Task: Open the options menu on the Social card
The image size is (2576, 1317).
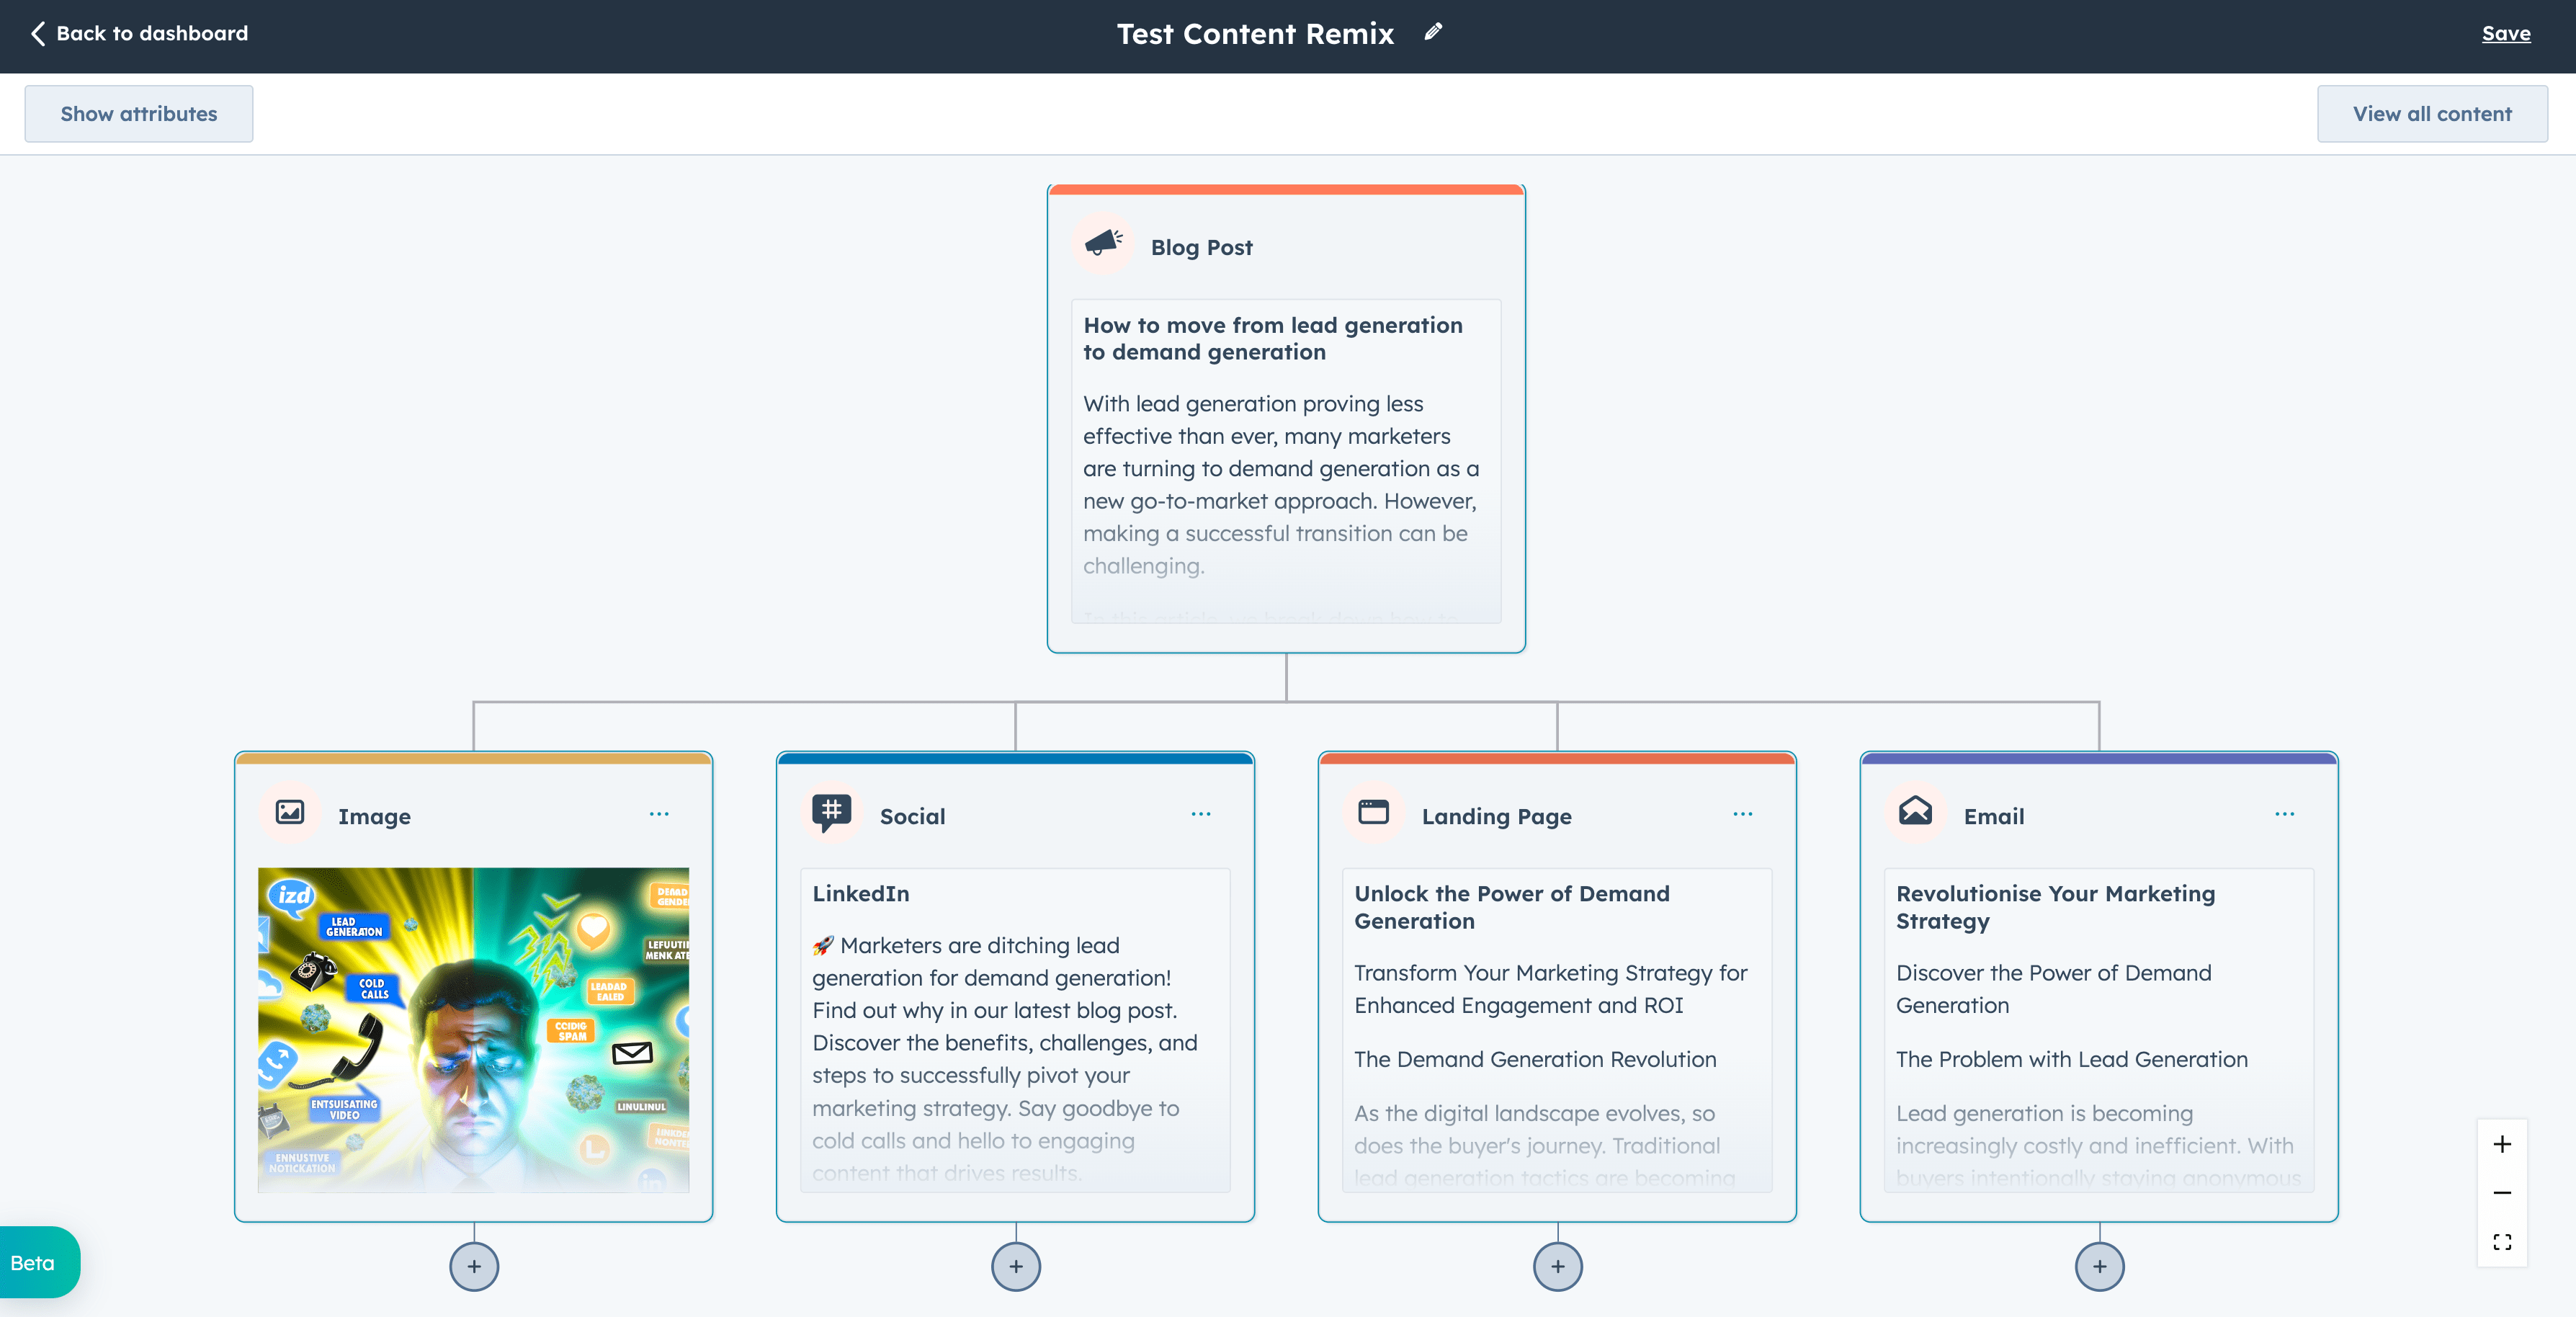Action: point(1201,814)
